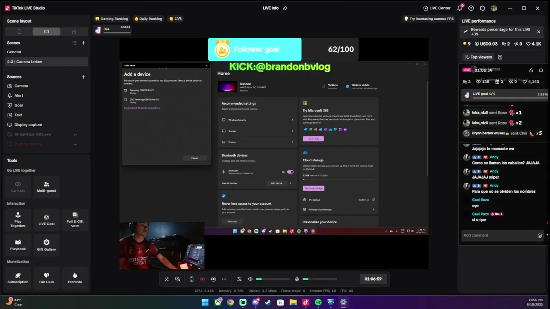Open the notifications bell
Screen dimensions: 550x309
pos(460,8)
